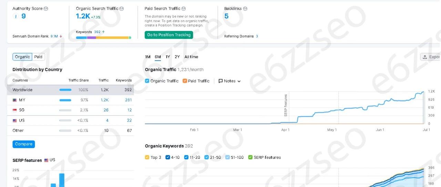The width and height of the screenshot is (441, 187).
Task: Click the Malaysia flag icon in country list
Action: click(15, 100)
